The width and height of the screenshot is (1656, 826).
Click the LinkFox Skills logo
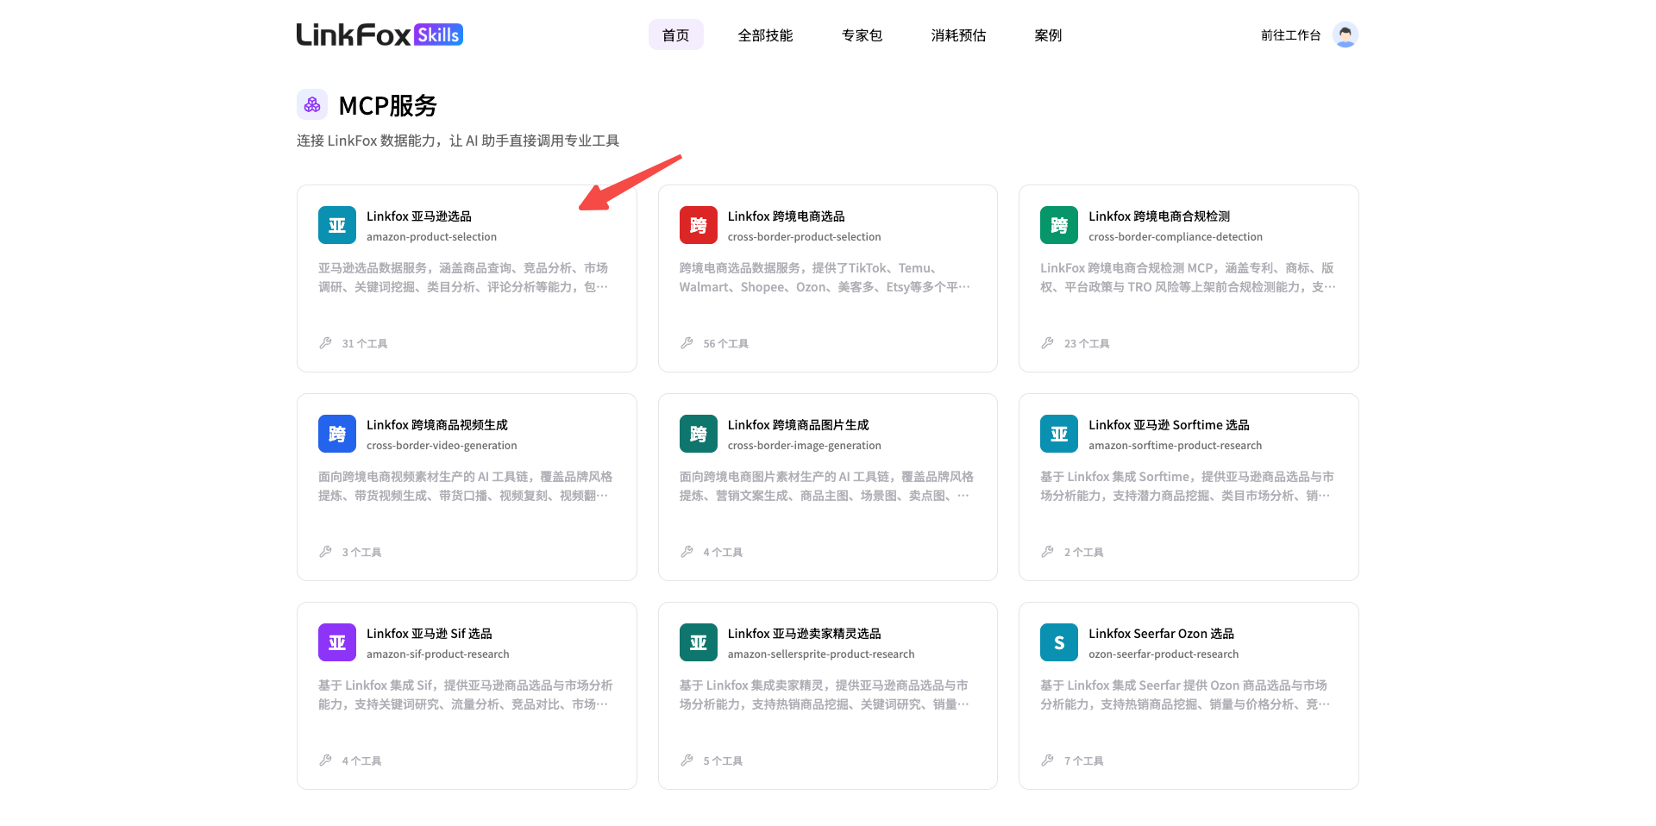click(379, 34)
